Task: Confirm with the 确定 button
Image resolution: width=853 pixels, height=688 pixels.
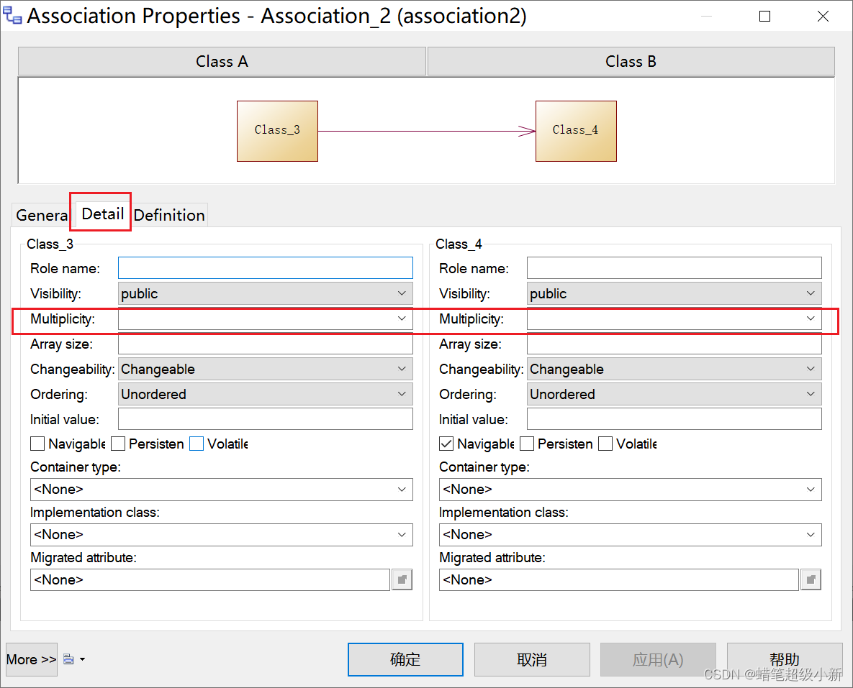Action: point(405,660)
